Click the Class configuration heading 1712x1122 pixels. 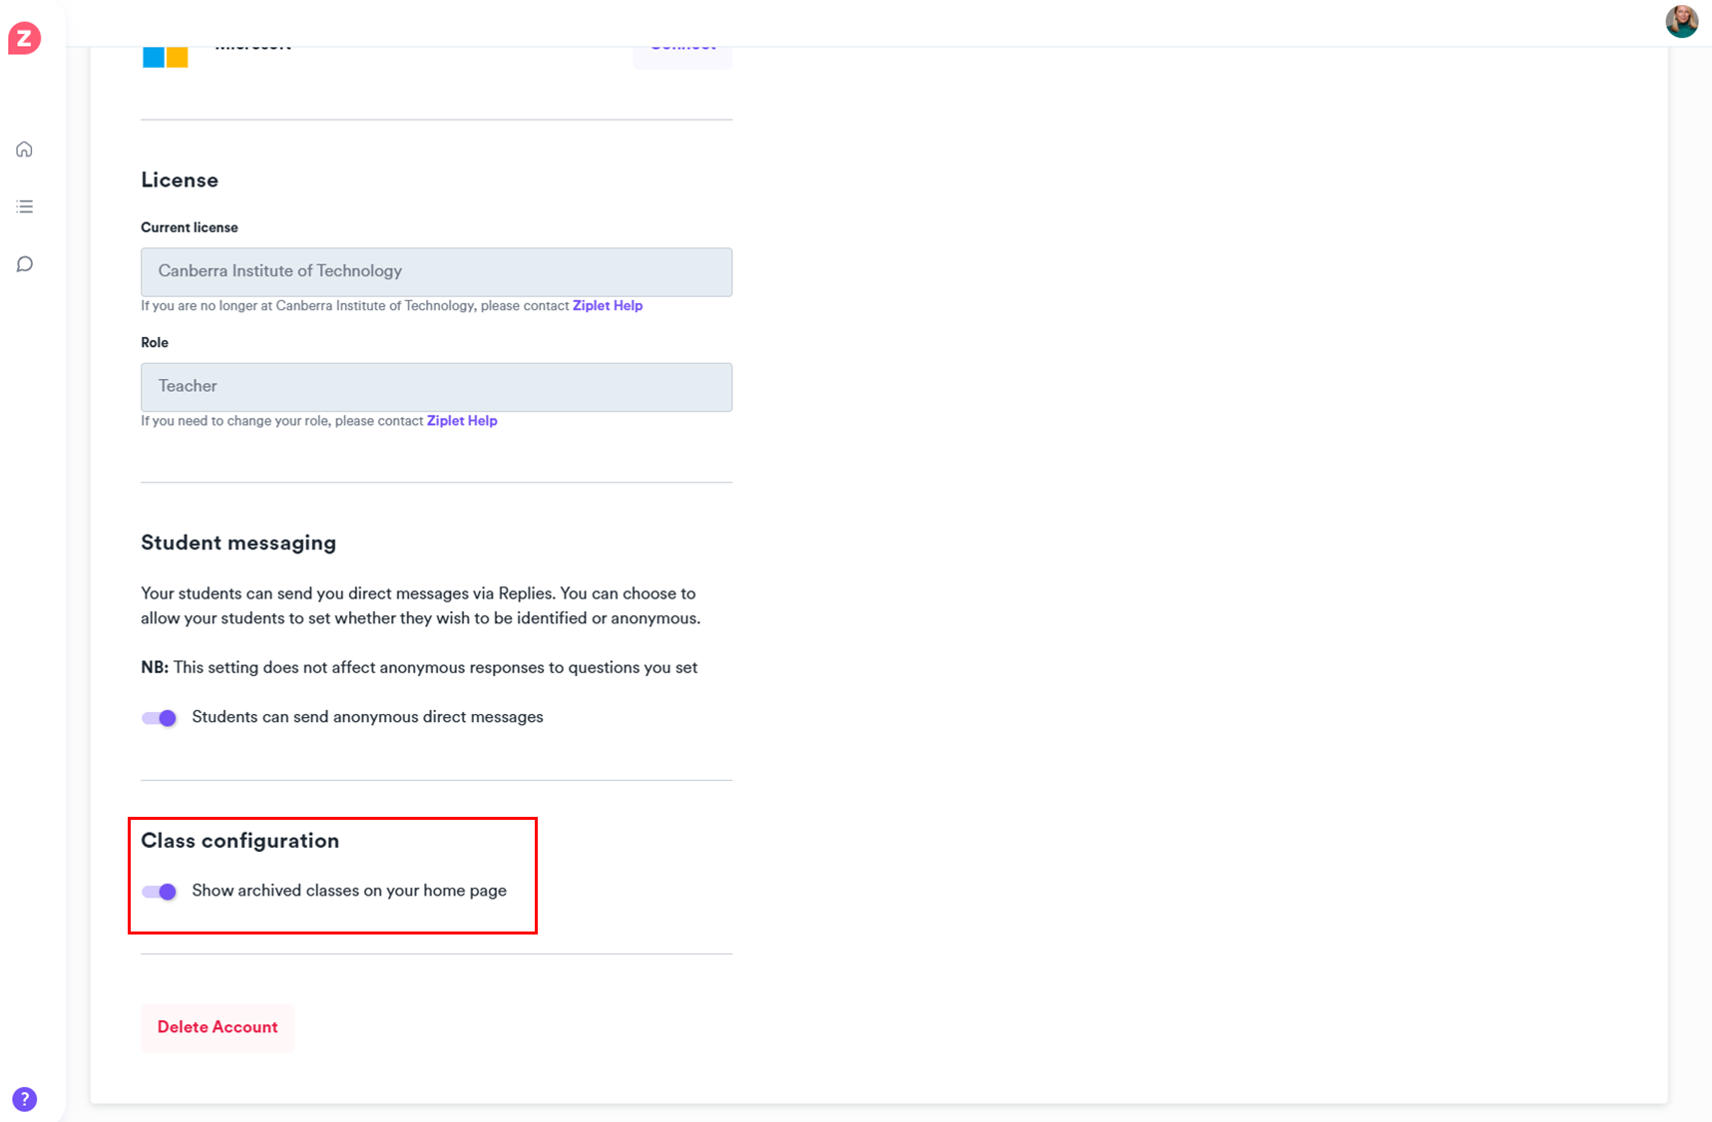tap(240, 841)
